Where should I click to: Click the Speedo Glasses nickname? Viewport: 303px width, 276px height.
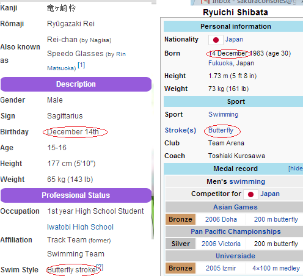coord(75,54)
